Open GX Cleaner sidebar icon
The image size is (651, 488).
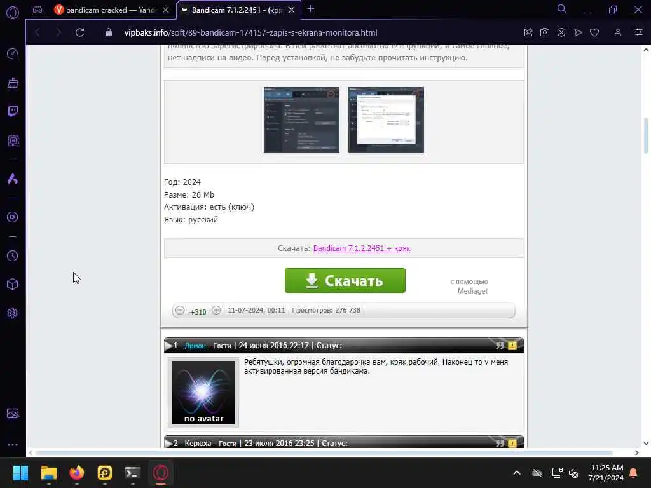tap(13, 83)
